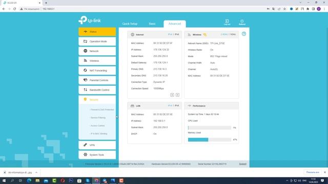Switch Wireless card to 5GHz
The image size is (328, 184).
point(233,34)
